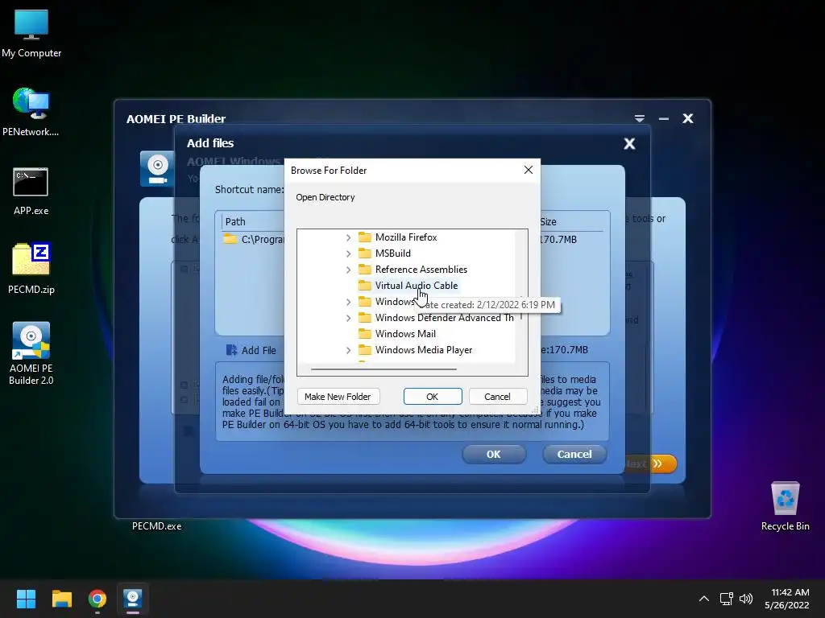
Task: Open the AOMEI PE Builder menu dropdown icon
Action: [x=639, y=118]
